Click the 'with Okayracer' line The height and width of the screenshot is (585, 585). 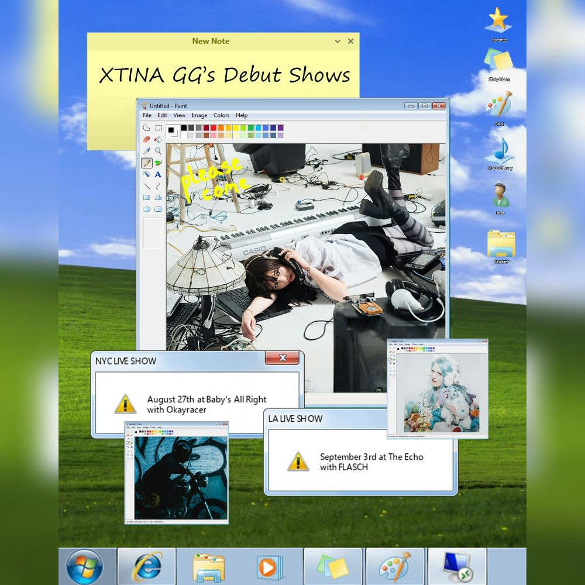click(177, 409)
